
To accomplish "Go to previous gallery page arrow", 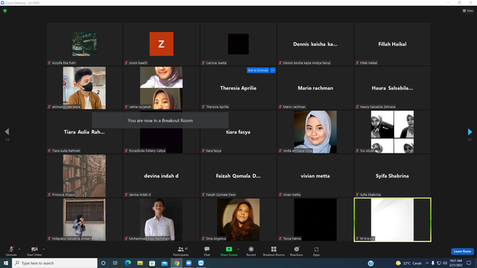I will click(x=7, y=132).
